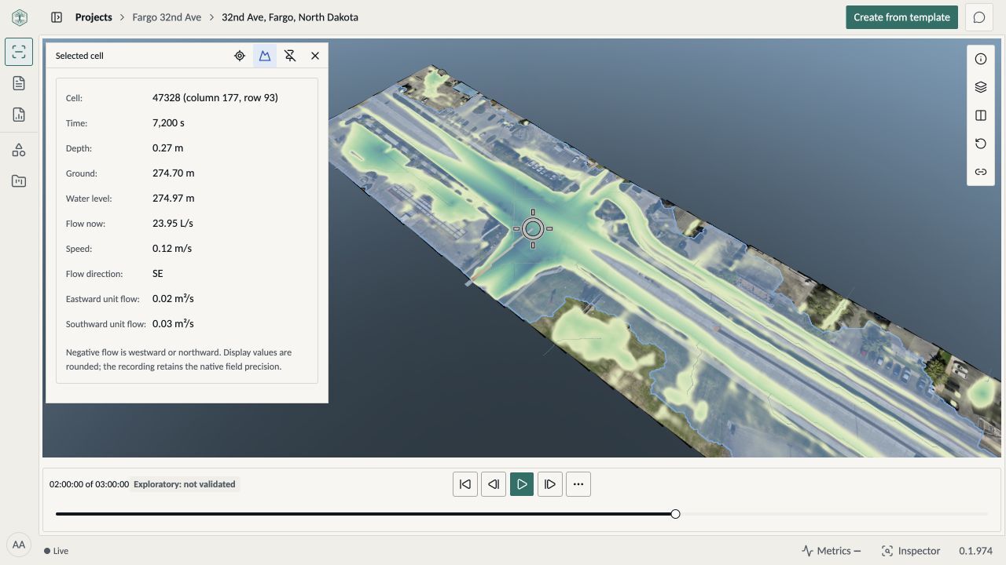Image resolution: width=1006 pixels, height=565 pixels.
Task: Toggle the split view icon
Action: coord(981,115)
